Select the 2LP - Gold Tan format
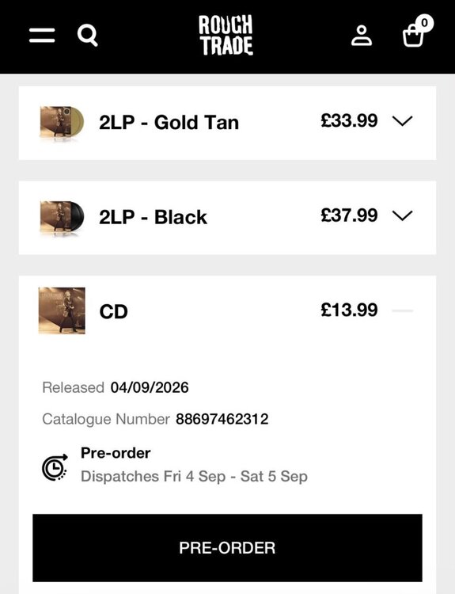 (169, 123)
